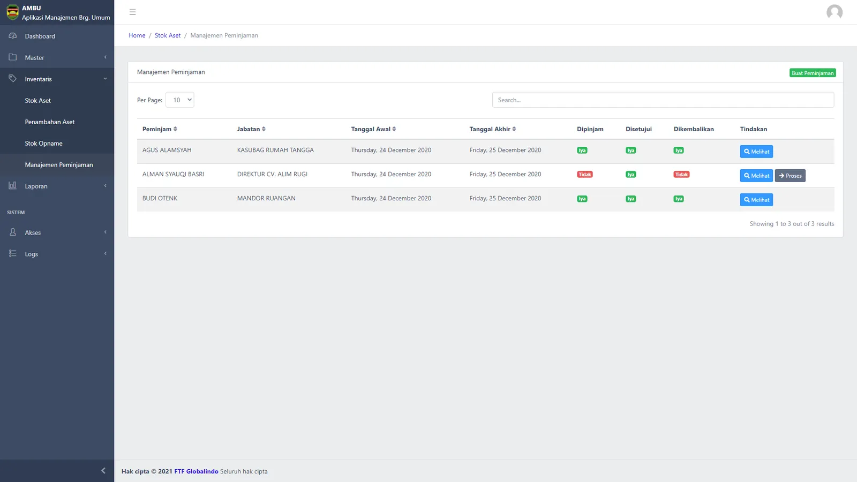Click Dikembalikan column header

(694, 129)
